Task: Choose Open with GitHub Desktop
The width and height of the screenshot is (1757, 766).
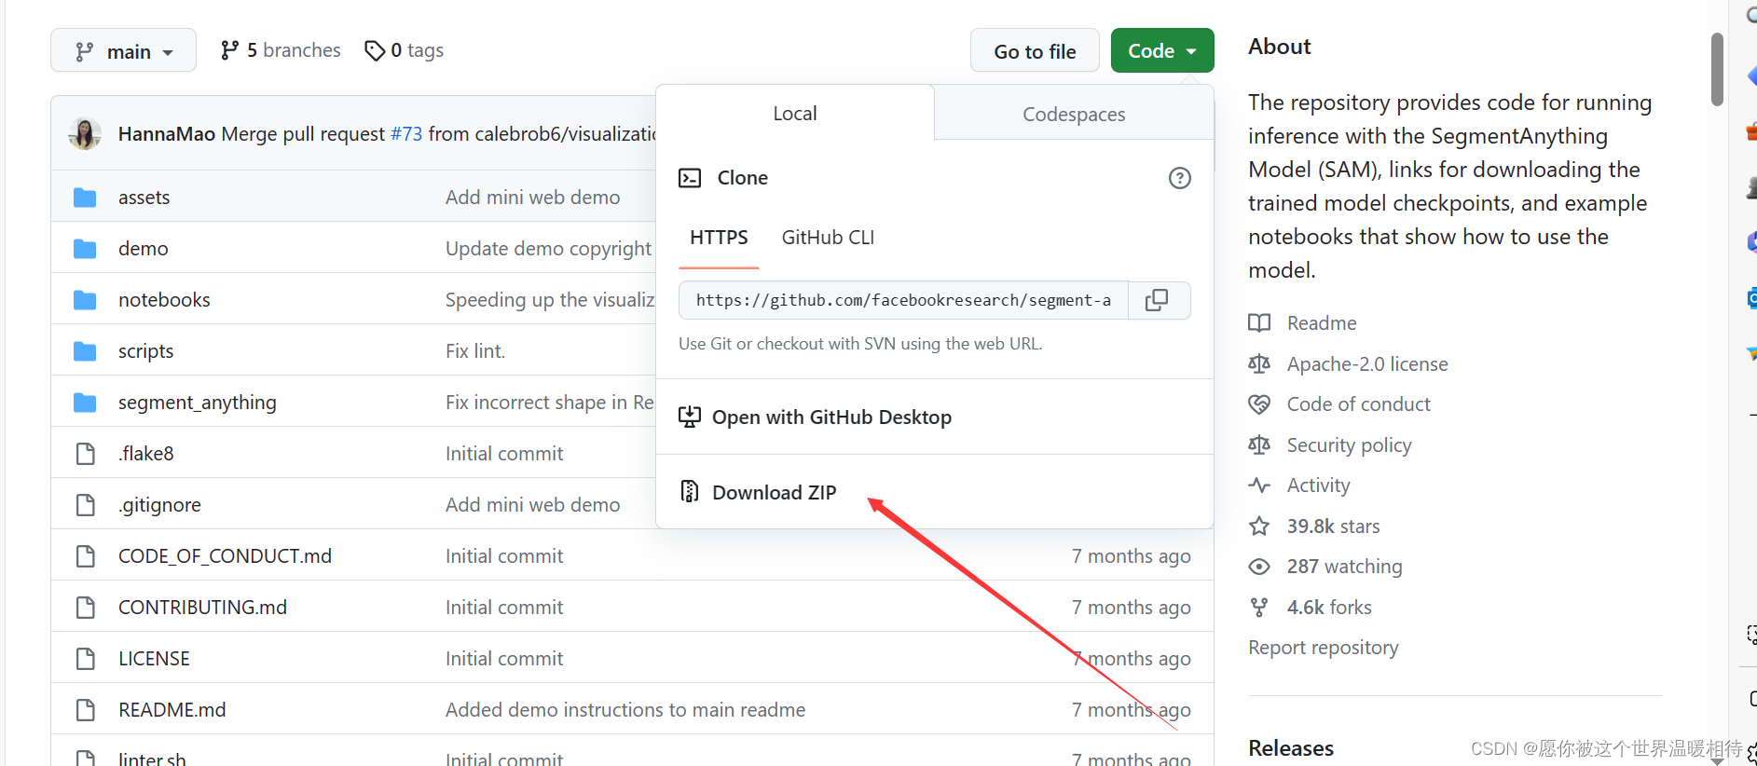Action: click(x=831, y=417)
